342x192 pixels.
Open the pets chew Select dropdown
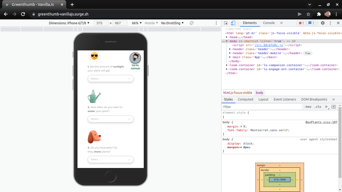click(x=111, y=159)
